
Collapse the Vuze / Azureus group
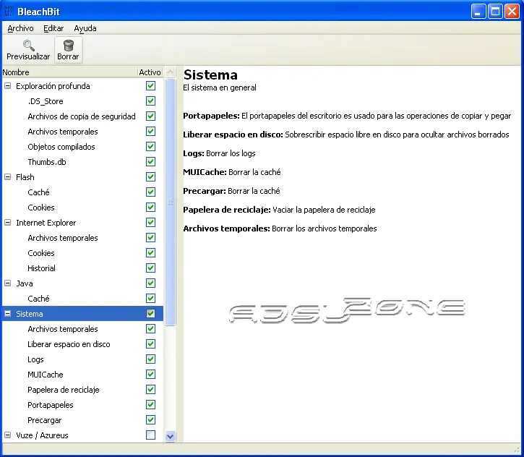pyautogui.click(x=8, y=435)
